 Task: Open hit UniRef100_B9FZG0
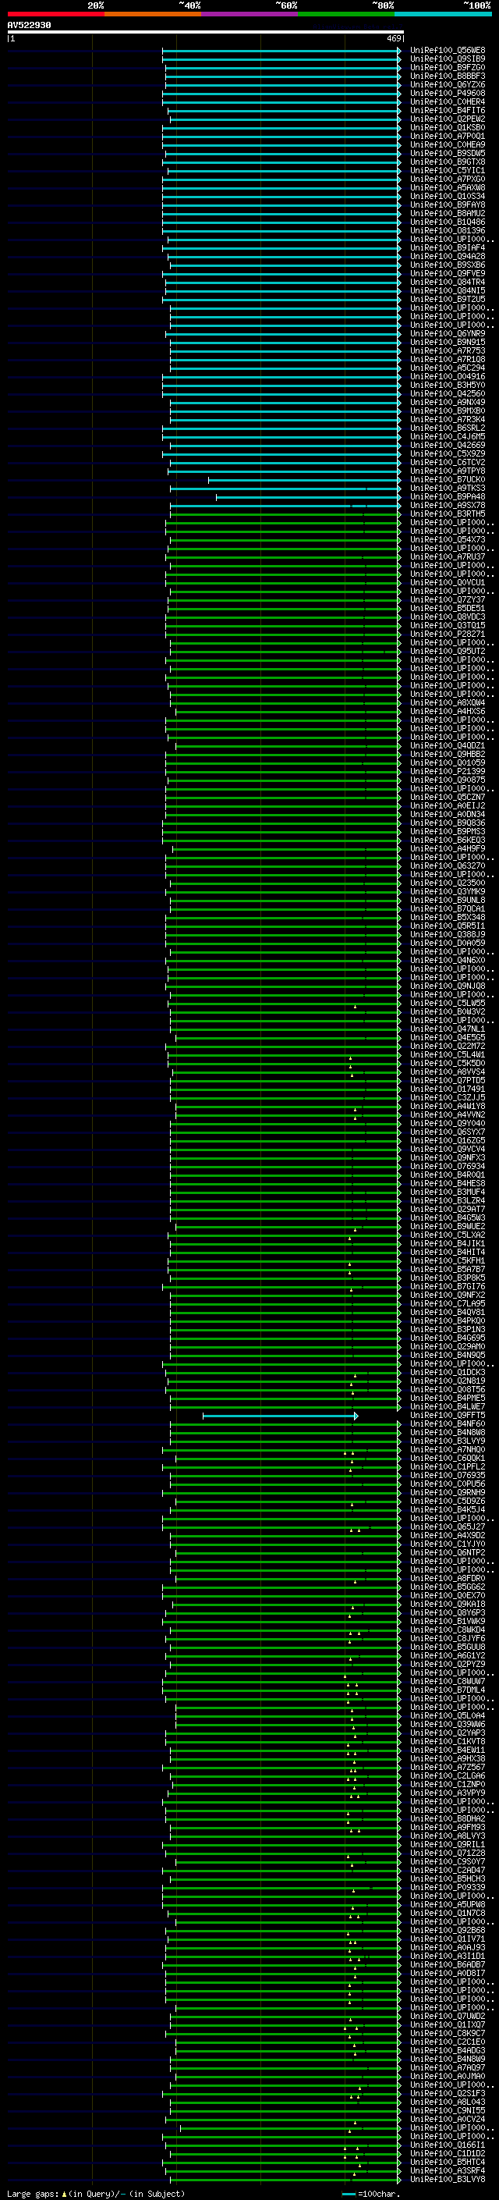pyautogui.click(x=448, y=67)
